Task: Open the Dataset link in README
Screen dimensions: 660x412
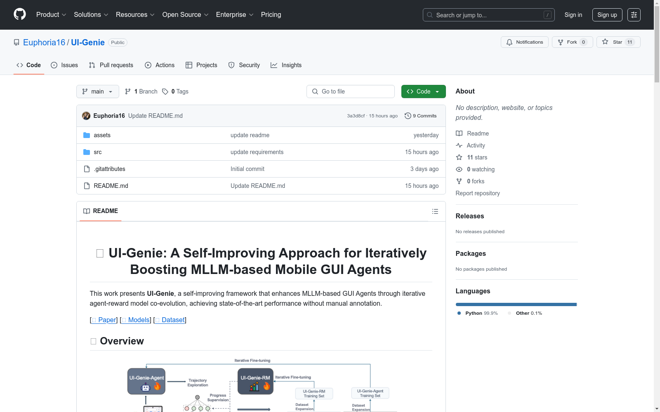Action: [170, 320]
